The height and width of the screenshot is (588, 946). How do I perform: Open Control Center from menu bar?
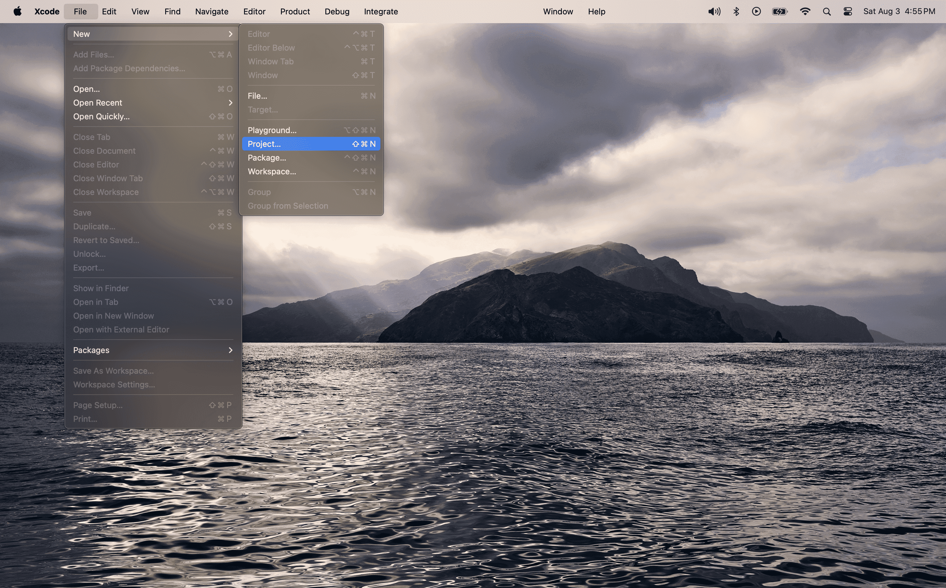tap(847, 11)
